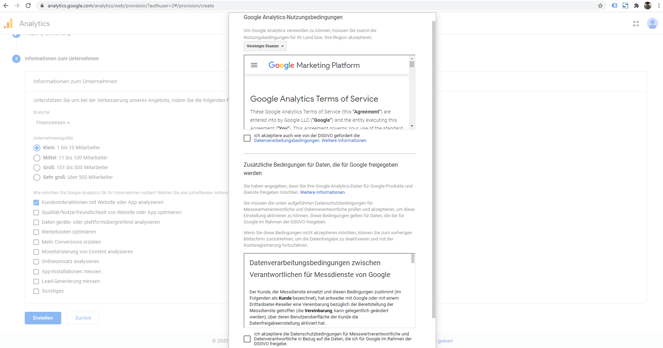Viewport: 663px width, 348px height.
Task: Uncheck Kundeninteraktionen mit Website oder App analysieren
Action: click(x=36, y=203)
